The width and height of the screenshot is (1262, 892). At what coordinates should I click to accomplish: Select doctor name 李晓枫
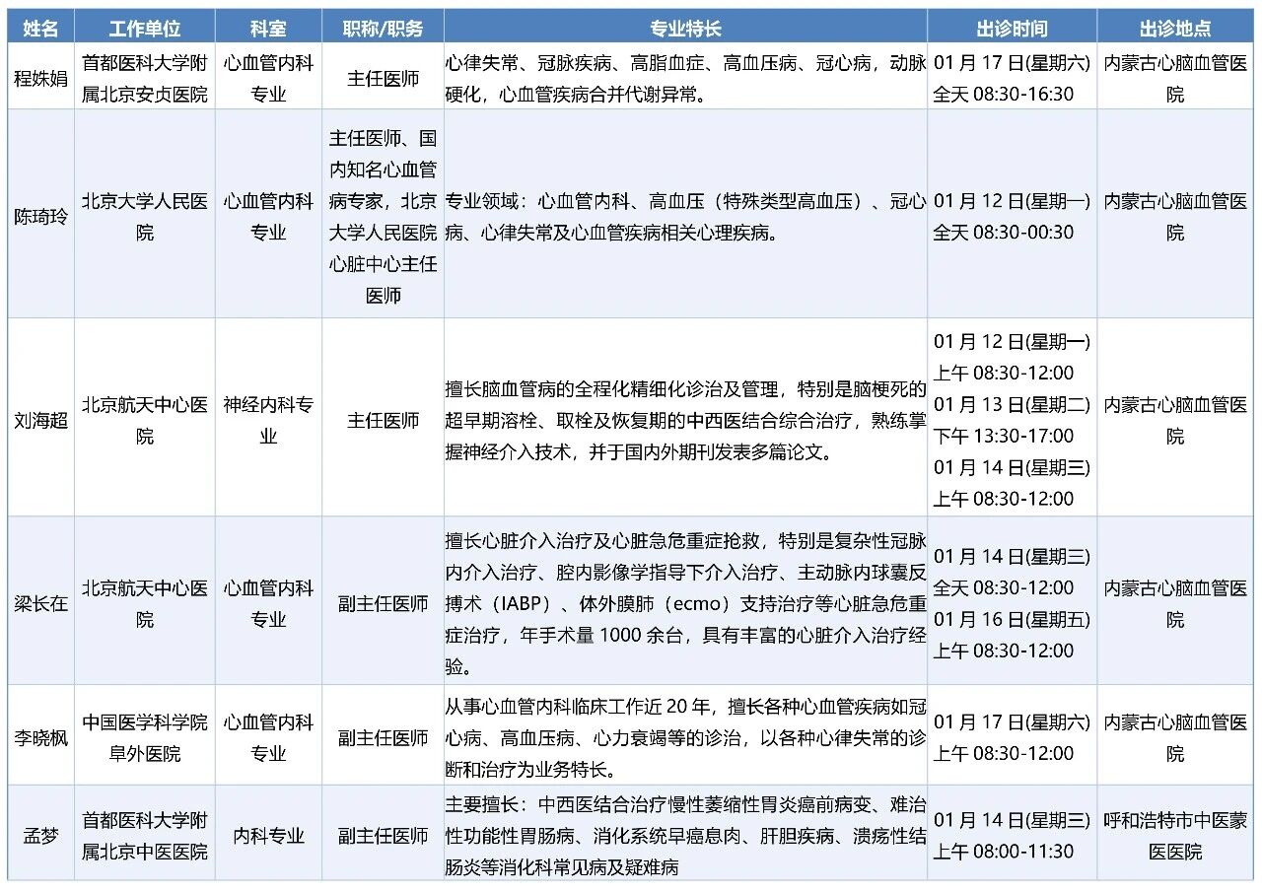40,737
